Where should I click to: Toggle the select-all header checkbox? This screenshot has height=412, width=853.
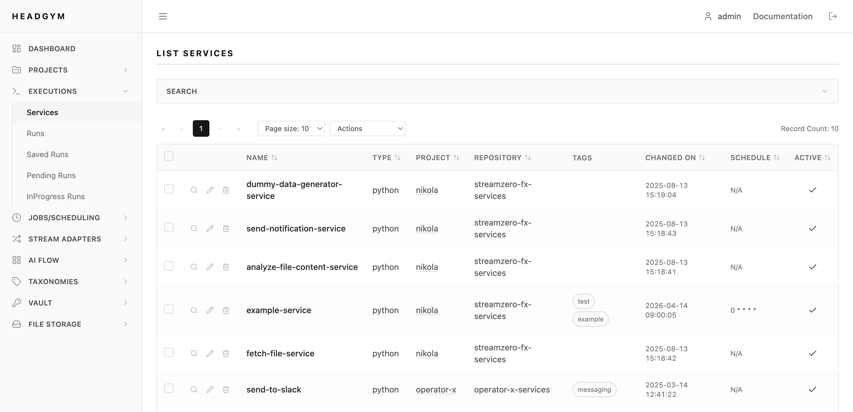point(169,156)
